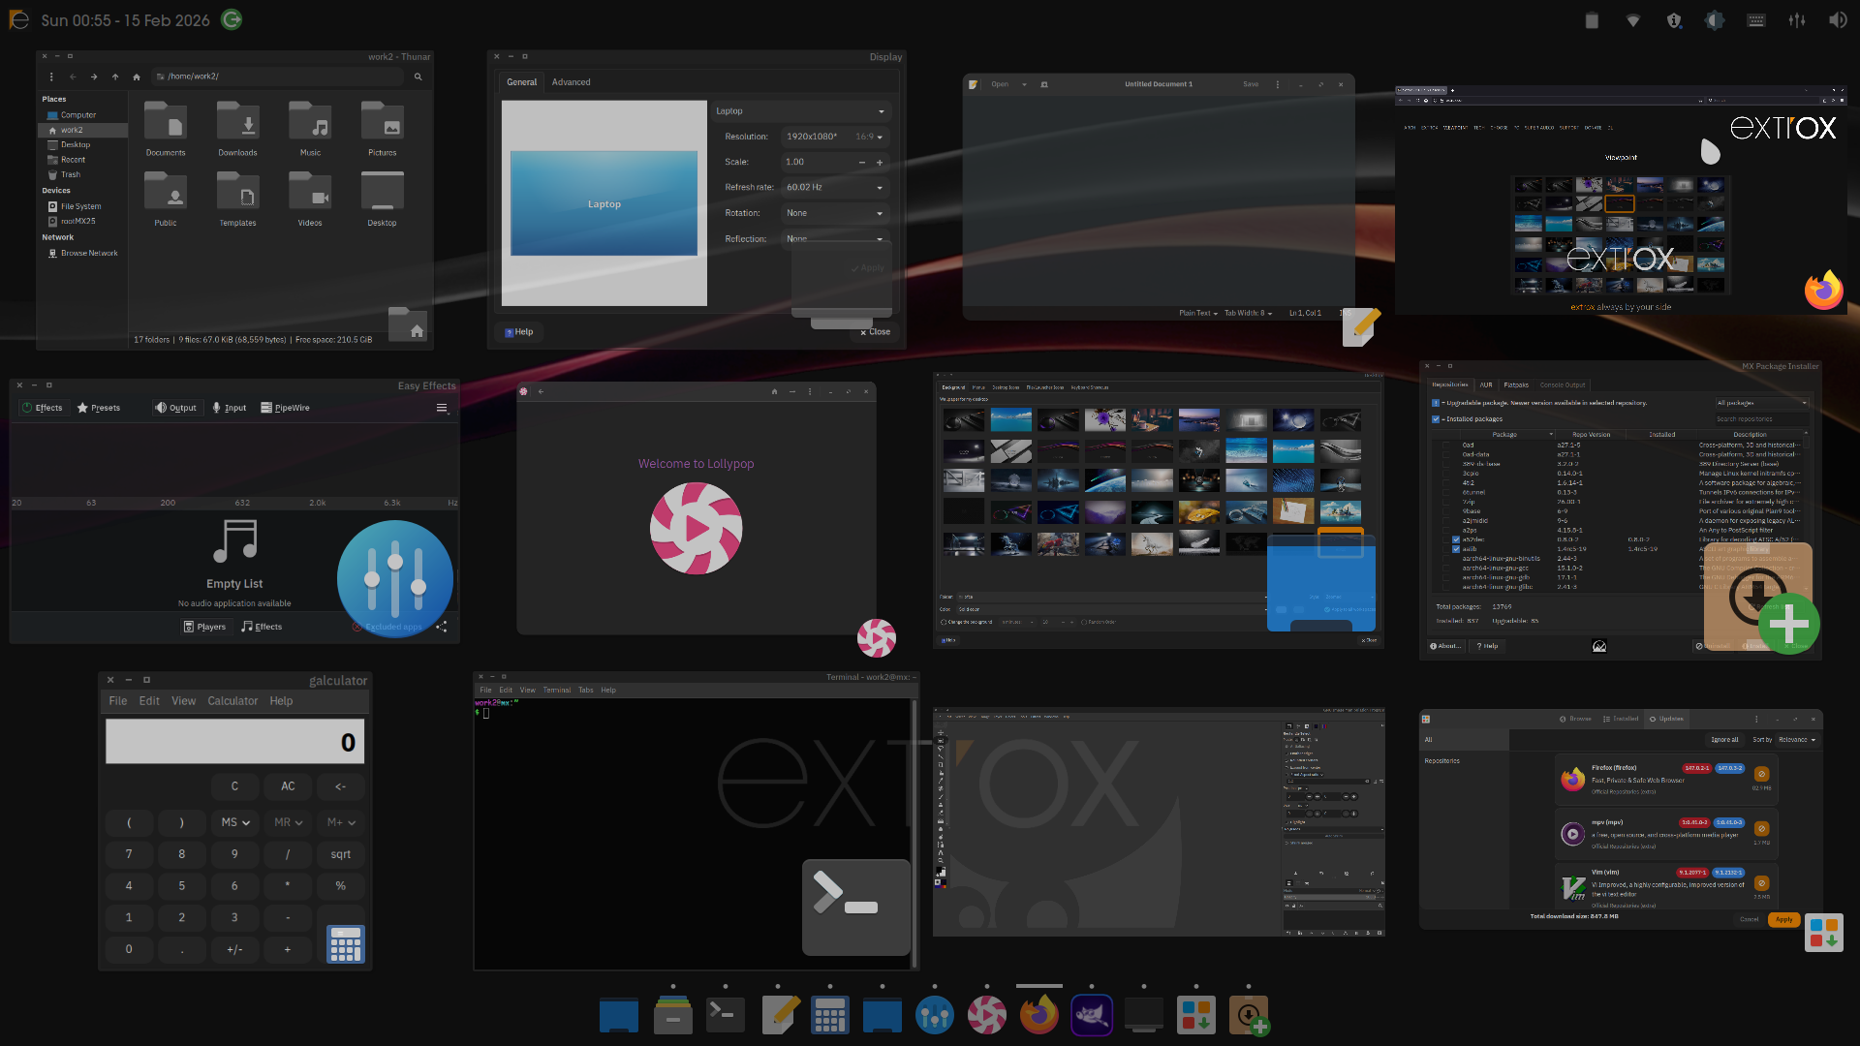Click the Thunar search icon
The image size is (1860, 1046).
point(418,77)
